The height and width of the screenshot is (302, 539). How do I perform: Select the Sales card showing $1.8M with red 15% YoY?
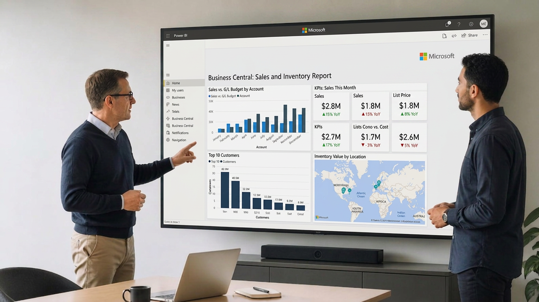(x=371, y=106)
